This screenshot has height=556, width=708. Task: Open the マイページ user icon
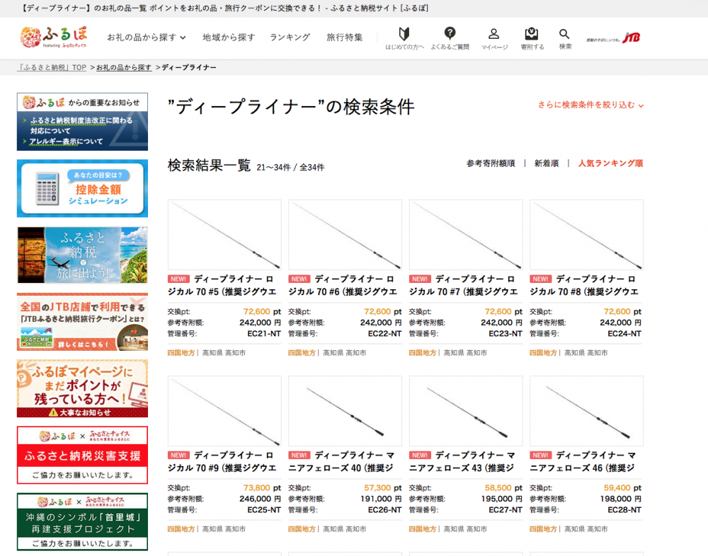(494, 38)
